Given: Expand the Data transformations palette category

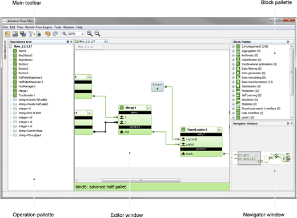Looking at the screenshot, I should pyautogui.click(x=233, y=82).
